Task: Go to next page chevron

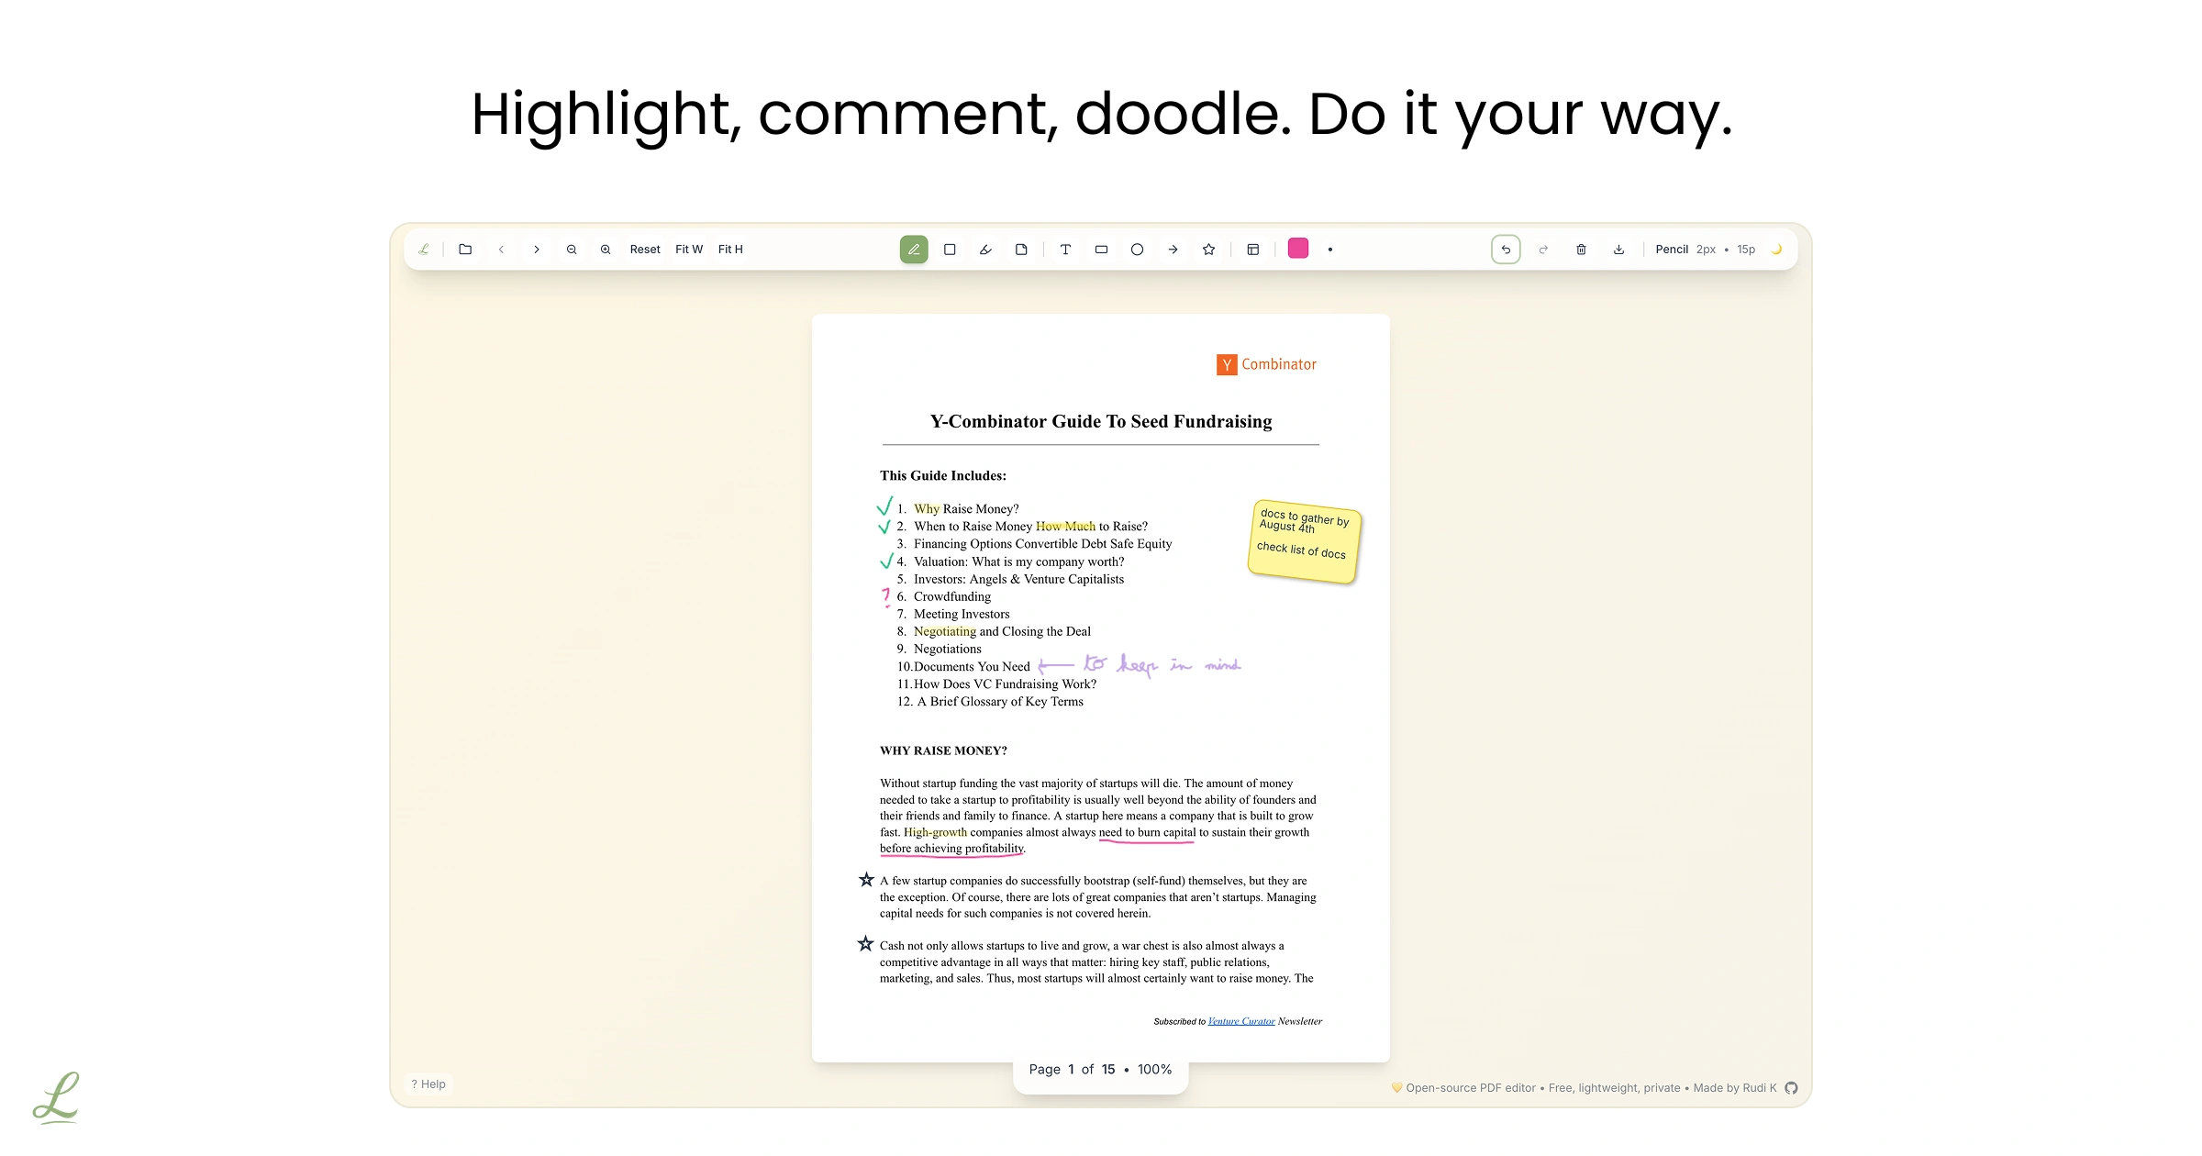Action: coord(537,250)
